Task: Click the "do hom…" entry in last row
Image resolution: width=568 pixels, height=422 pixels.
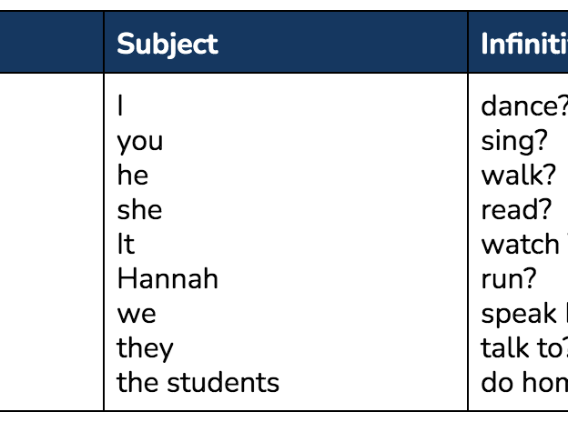Action: [524, 382]
